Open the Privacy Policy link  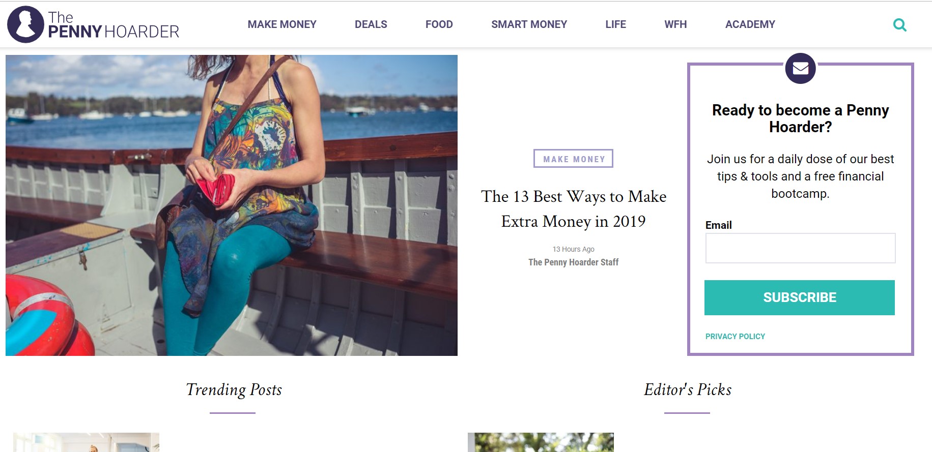(x=735, y=337)
